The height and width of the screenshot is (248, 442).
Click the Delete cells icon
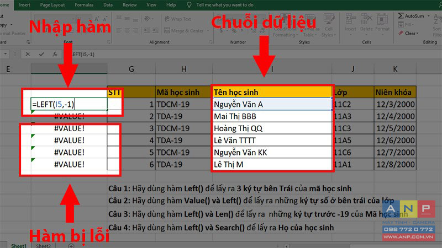366,19
